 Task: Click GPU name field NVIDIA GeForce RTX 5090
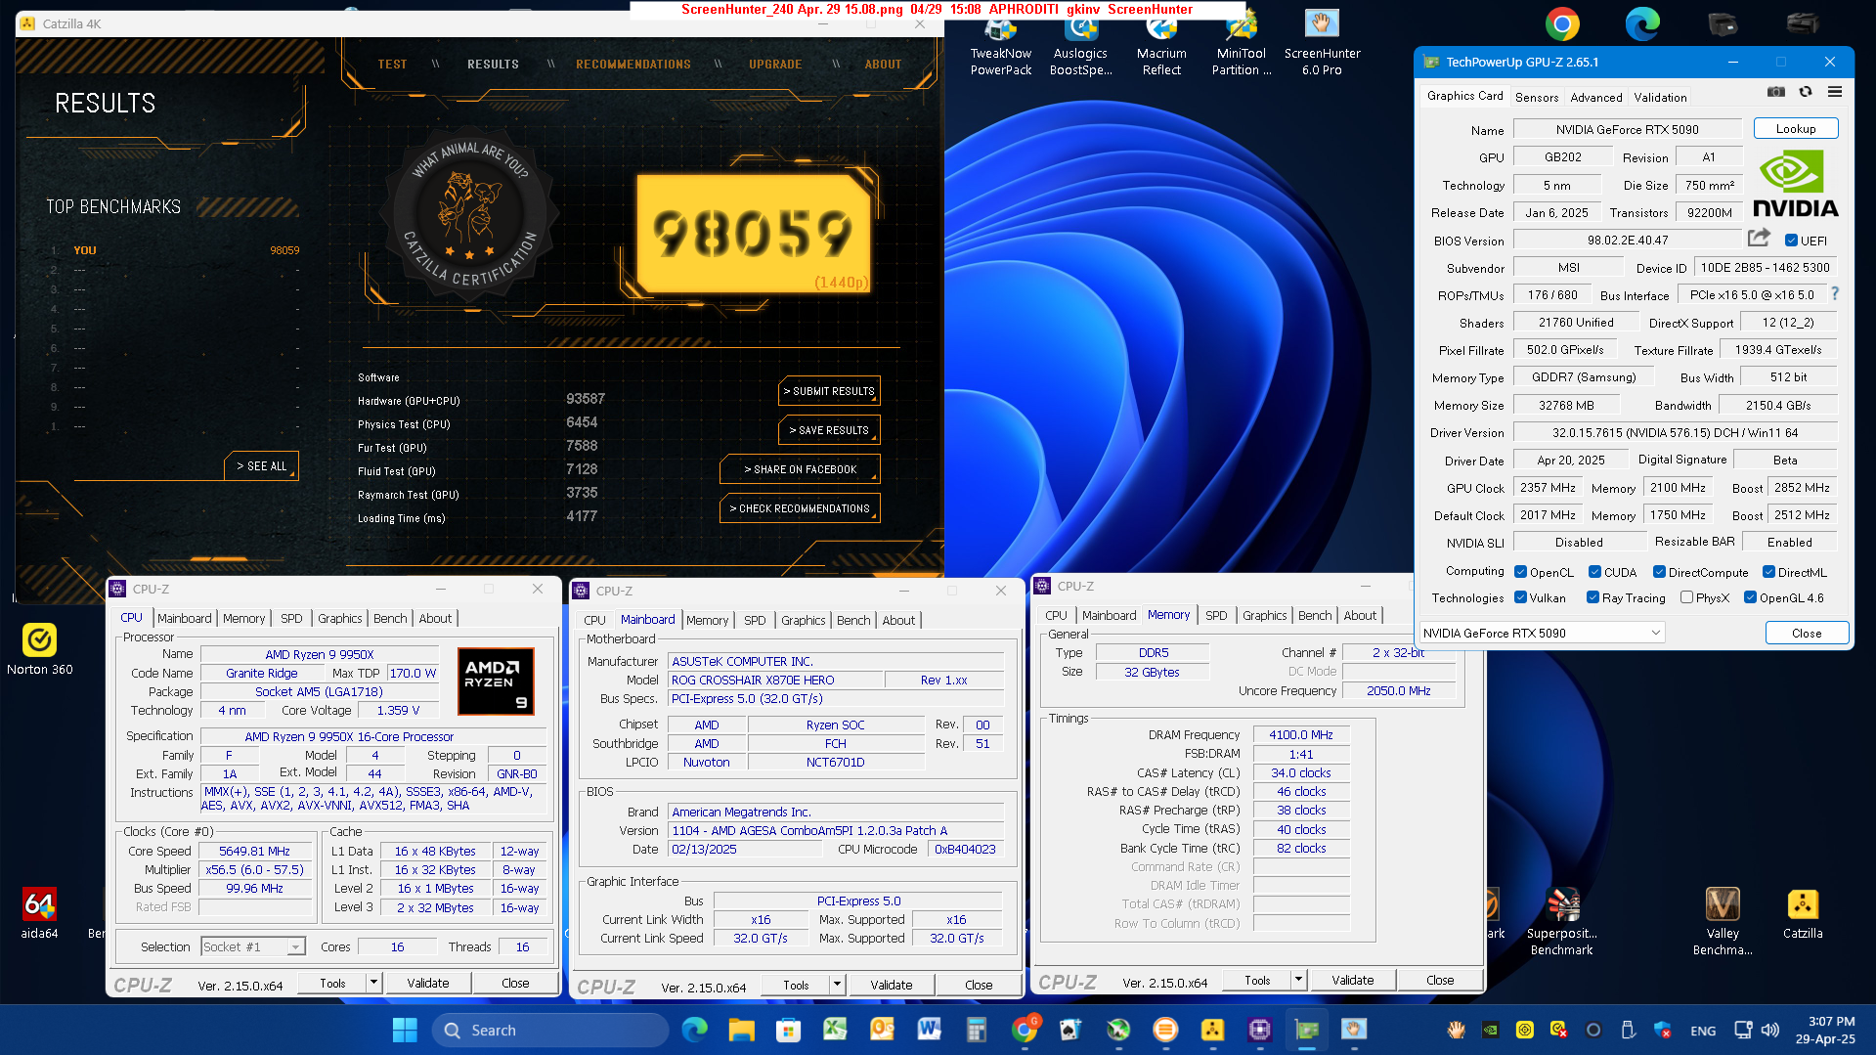[1627, 129]
